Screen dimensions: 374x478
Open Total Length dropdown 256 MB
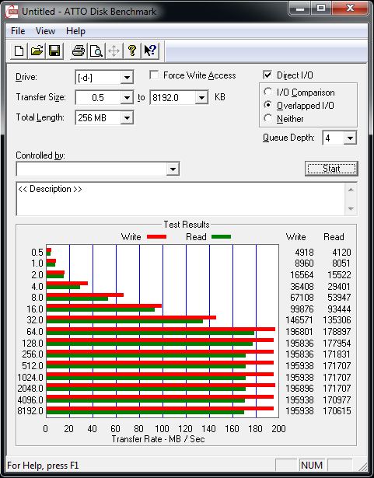[x=127, y=117]
